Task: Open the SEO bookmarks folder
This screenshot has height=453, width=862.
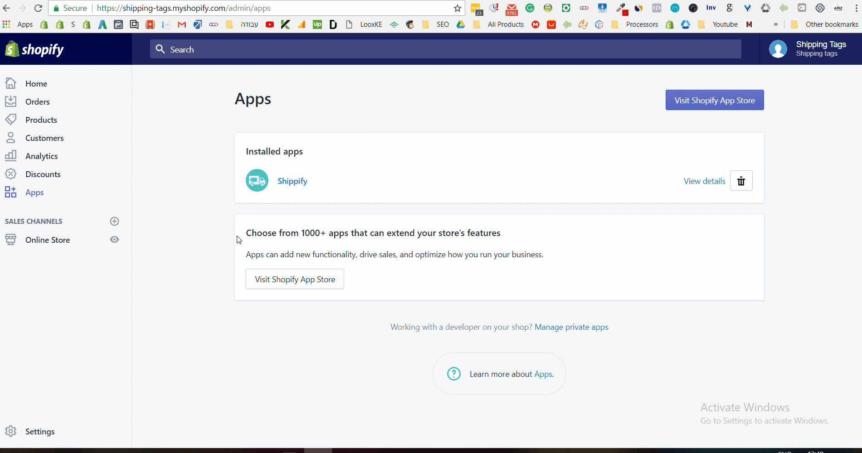Action: pyautogui.click(x=435, y=24)
